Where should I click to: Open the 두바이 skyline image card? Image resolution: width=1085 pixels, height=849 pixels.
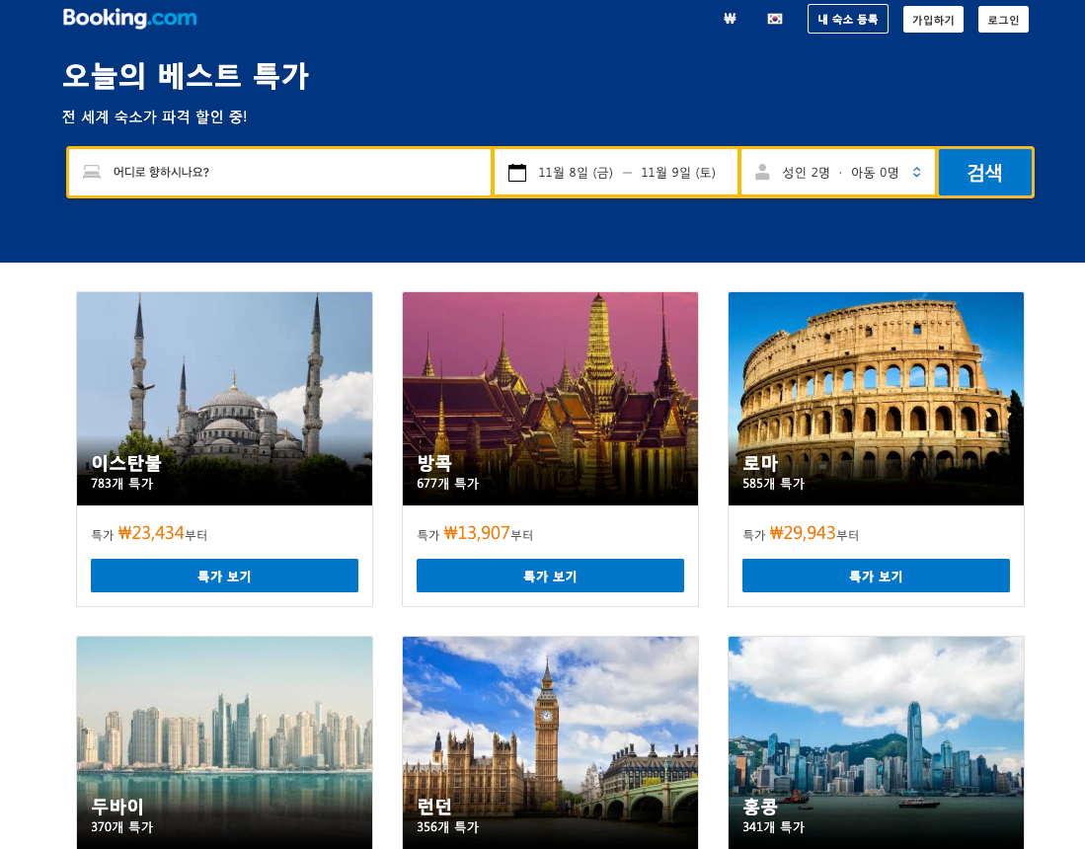(x=224, y=742)
